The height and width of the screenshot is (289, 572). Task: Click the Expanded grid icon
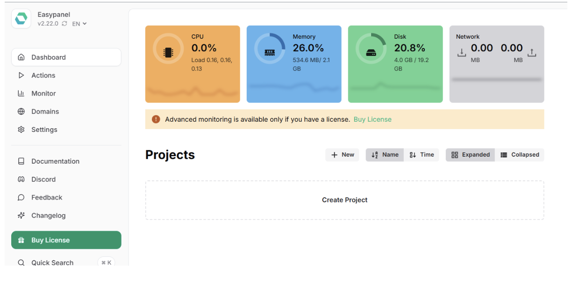click(455, 155)
